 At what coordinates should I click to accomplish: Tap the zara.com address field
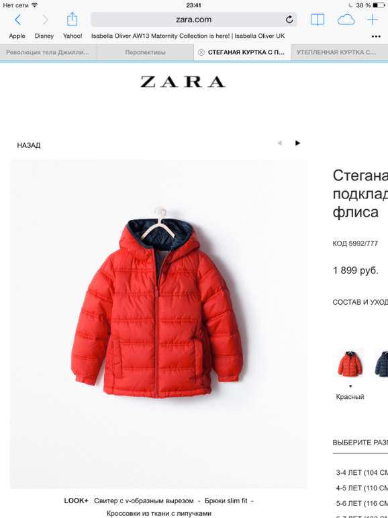pyautogui.click(x=194, y=20)
